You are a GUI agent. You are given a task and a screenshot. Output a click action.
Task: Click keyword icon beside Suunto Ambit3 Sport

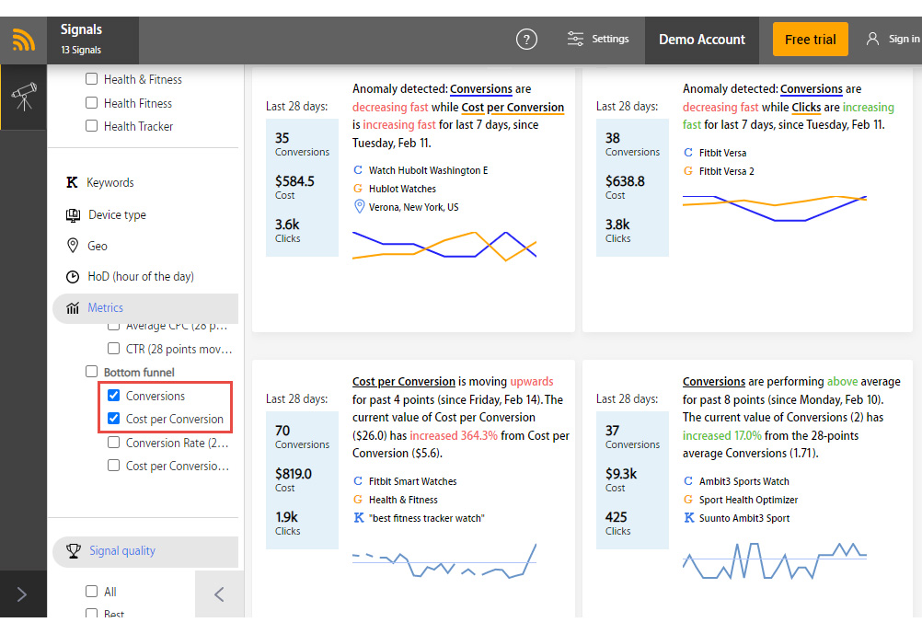pyautogui.click(x=689, y=517)
